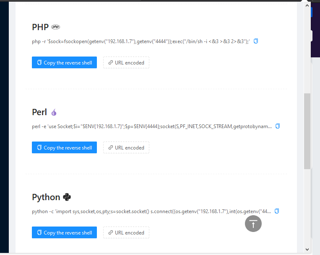The width and height of the screenshot is (320, 255).
Task: Click the perl -e 'use Socket command text
Action: (x=152, y=126)
